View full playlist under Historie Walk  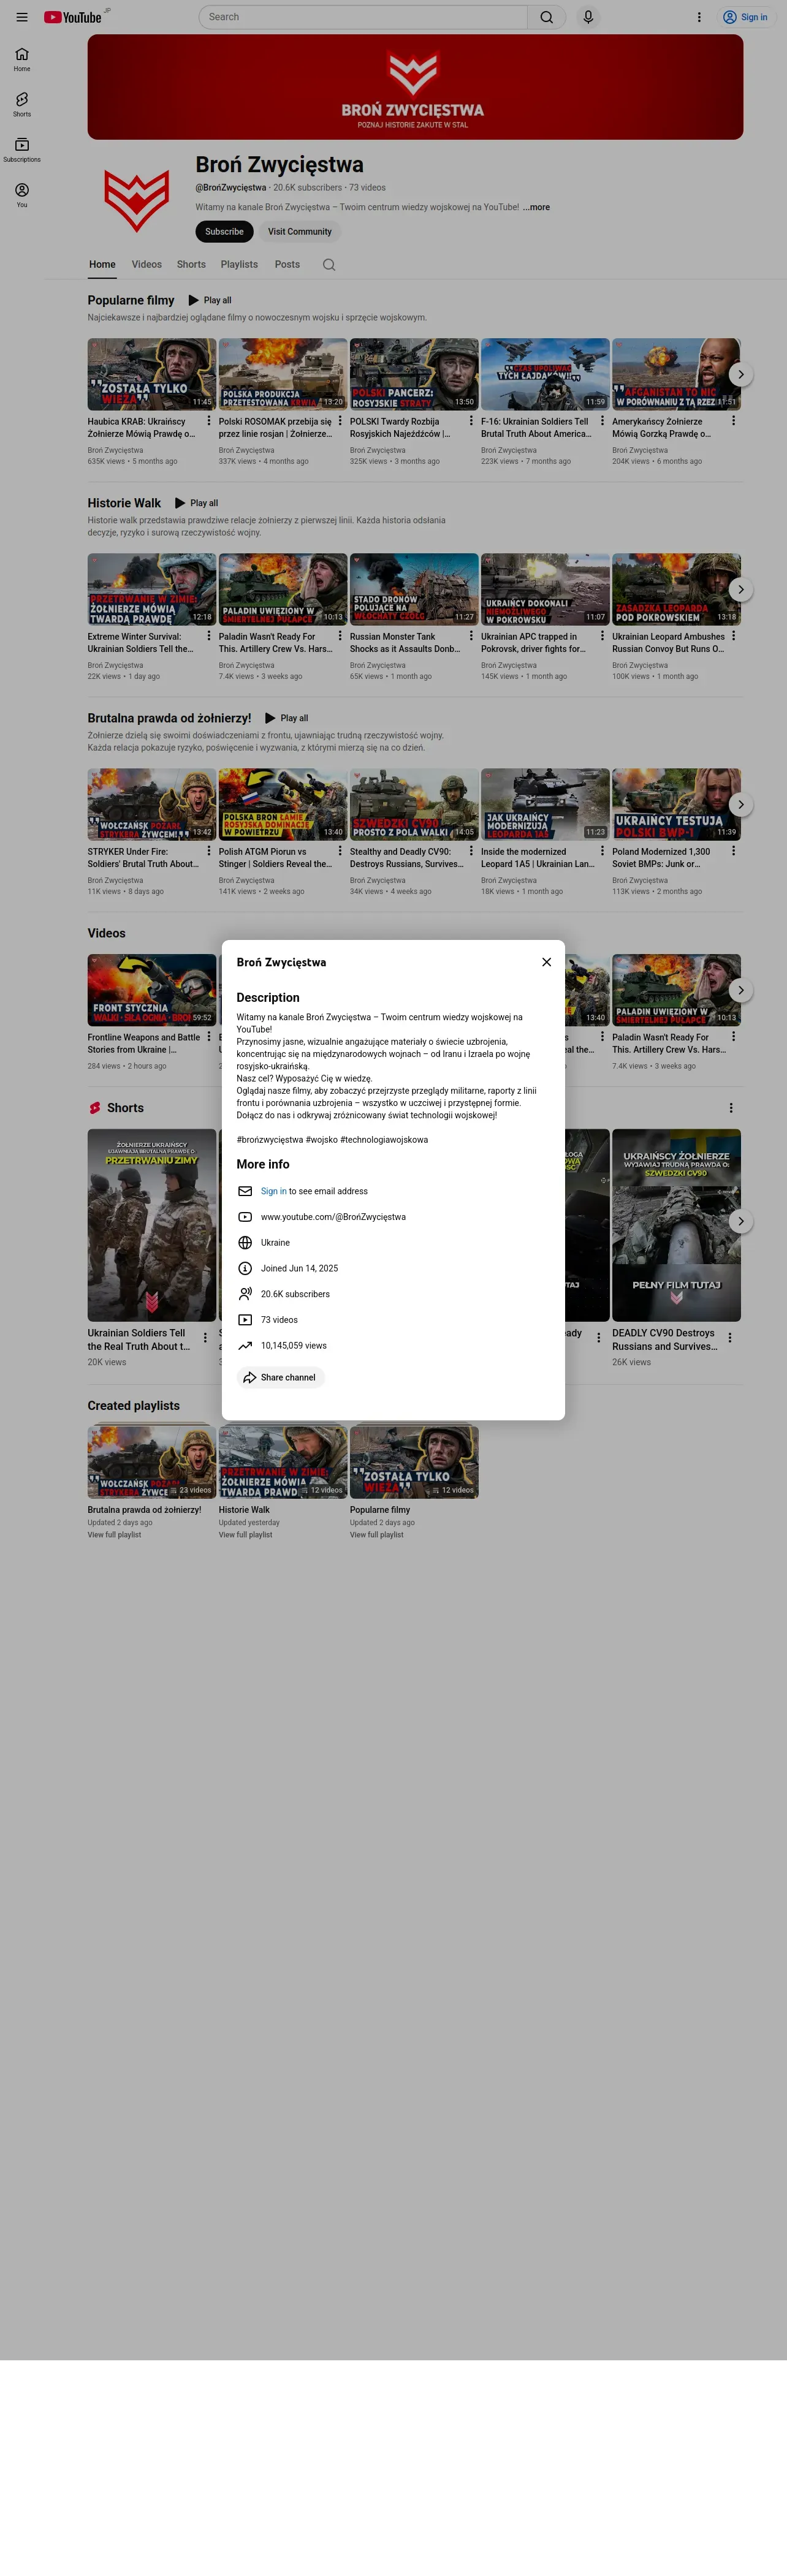pyautogui.click(x=245, y=1535)
